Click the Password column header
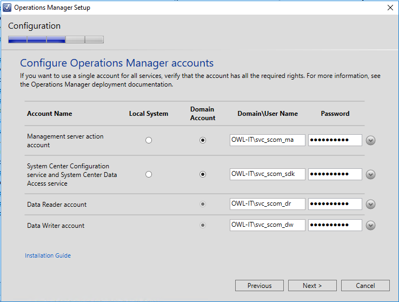Viewport: 399px width, 302px height. click(x=335, y=114)
